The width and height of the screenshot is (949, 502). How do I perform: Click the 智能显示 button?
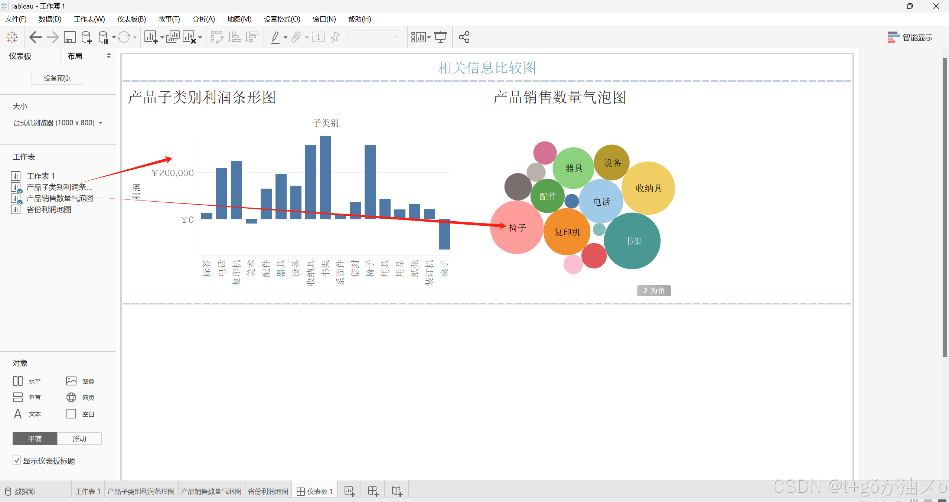point(910,38)
